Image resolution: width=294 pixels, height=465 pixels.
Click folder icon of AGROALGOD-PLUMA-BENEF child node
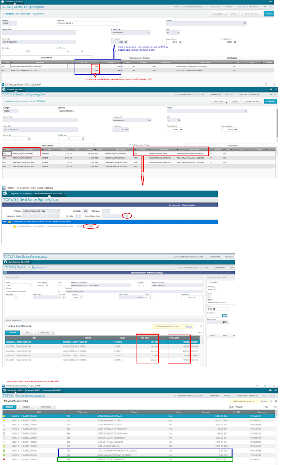14,226
